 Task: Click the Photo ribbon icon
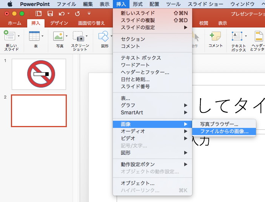[x=59, y=36]
